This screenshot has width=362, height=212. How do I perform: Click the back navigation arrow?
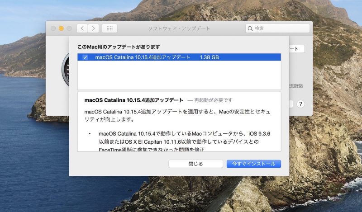[82, 28]
